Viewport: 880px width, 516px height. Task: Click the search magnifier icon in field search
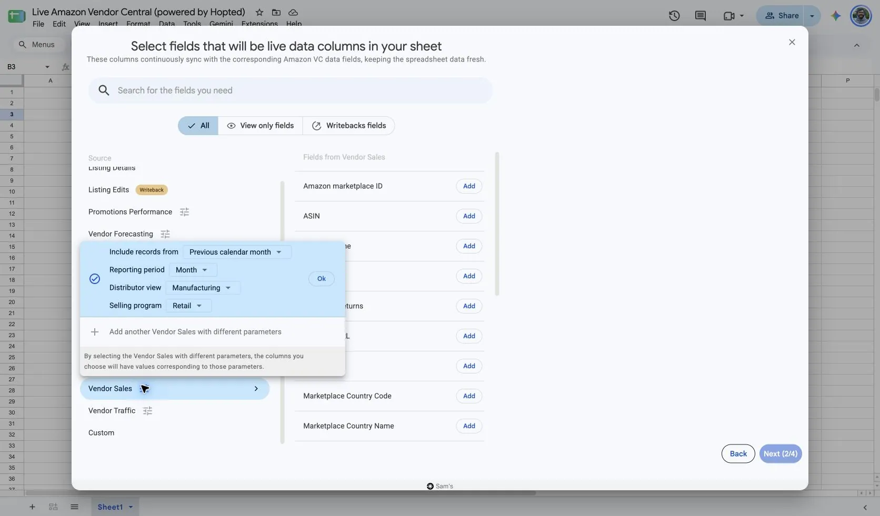(104, 90)
